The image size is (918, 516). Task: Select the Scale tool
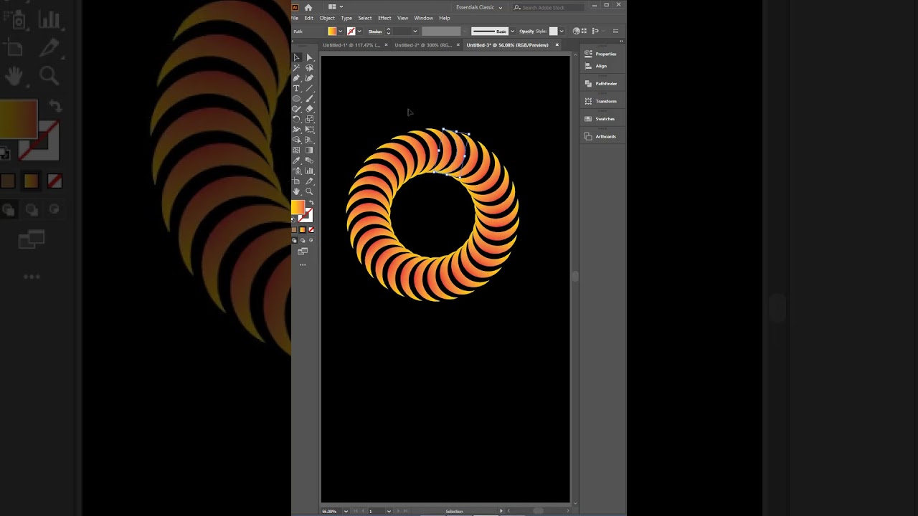[309, 119]
